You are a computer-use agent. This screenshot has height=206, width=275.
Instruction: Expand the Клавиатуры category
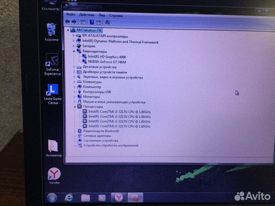(74, 82)
